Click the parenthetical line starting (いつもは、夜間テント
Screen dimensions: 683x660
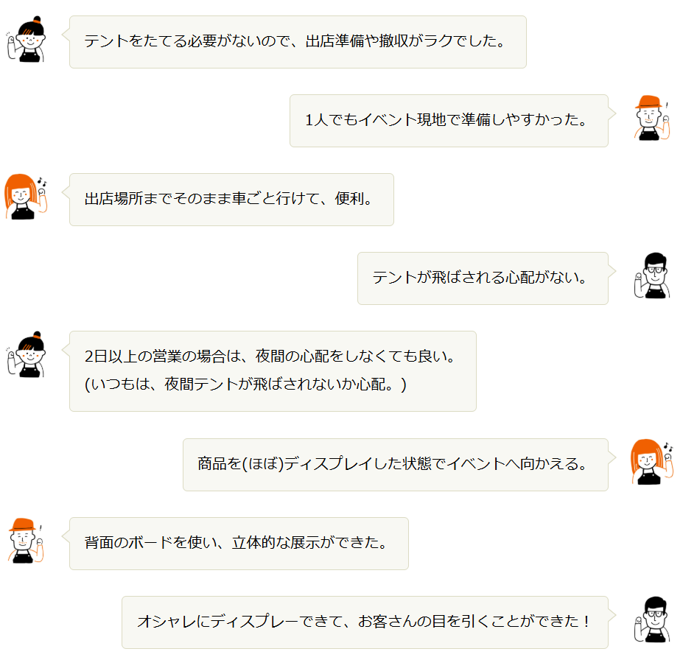tap(245, 385)
